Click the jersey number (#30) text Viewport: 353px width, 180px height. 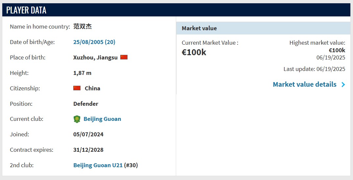131,165
